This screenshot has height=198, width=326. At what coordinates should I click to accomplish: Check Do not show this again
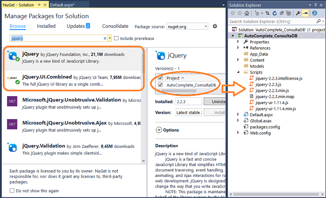12,190
